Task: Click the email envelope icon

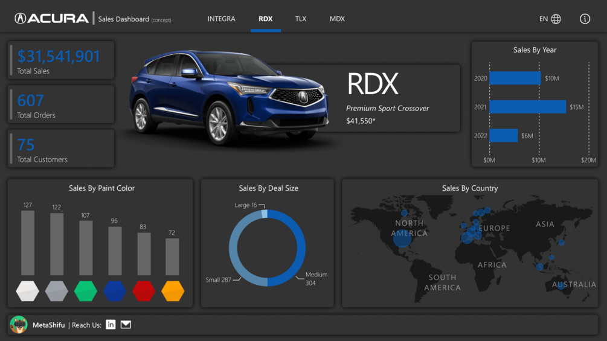Action: 126,325
